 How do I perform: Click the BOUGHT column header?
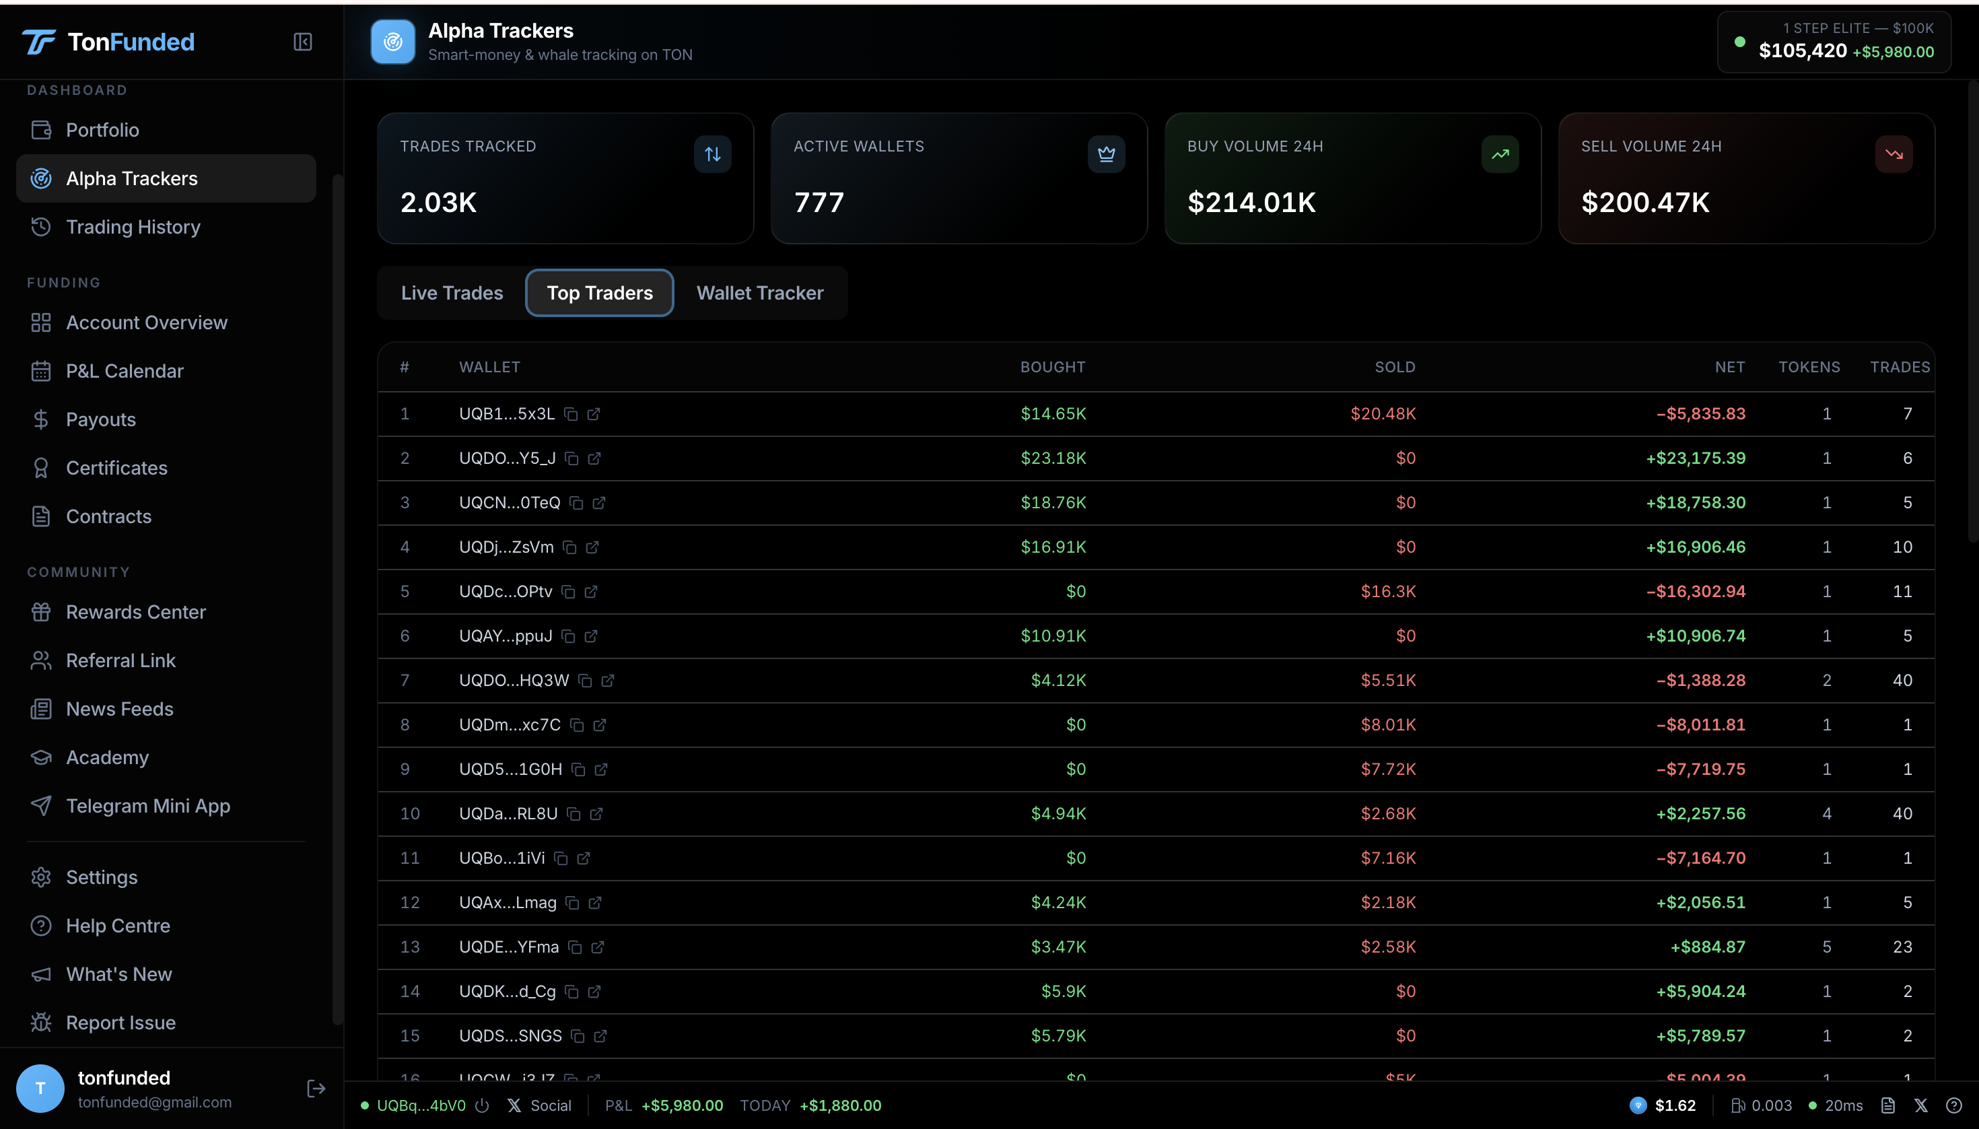(1052, 368)
